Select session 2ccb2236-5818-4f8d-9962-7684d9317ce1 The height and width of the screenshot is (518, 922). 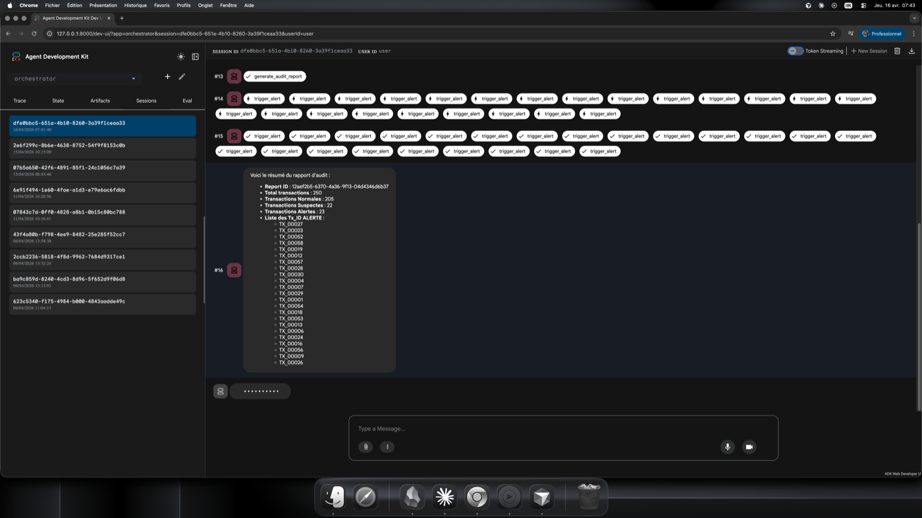click(103, 260)
